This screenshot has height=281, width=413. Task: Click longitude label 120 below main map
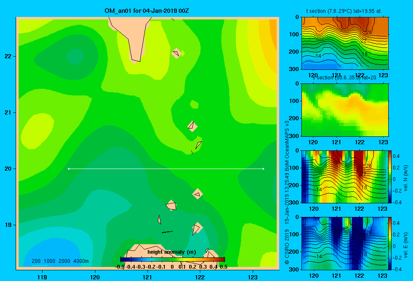[x=95, y=277]
